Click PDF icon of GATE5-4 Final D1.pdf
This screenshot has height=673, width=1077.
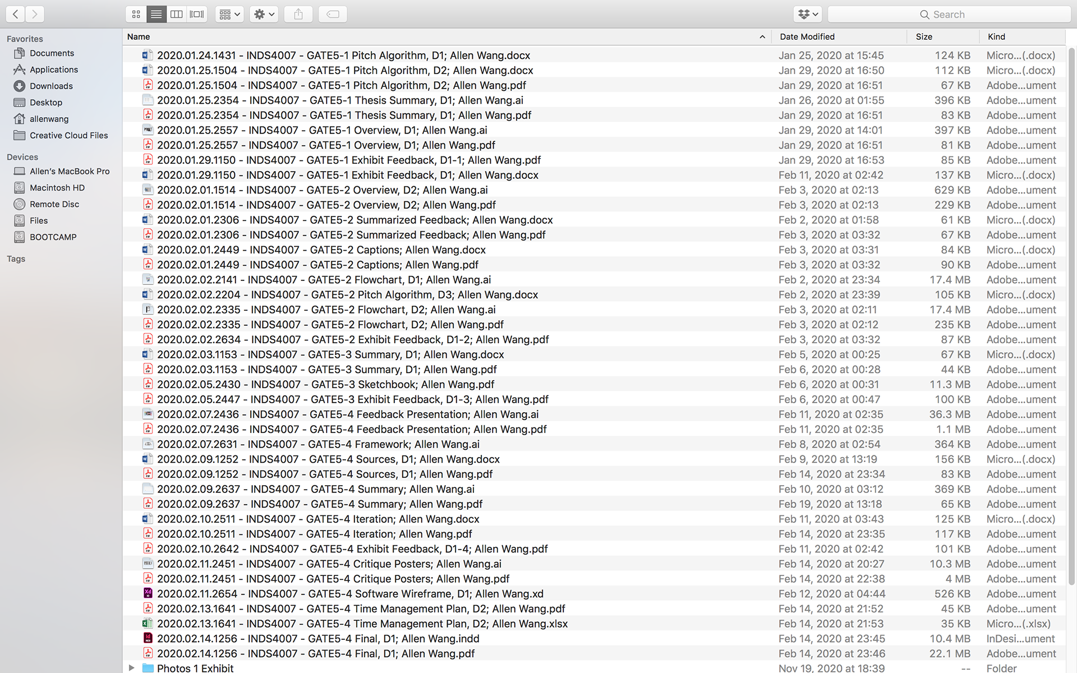pos(148,653)
